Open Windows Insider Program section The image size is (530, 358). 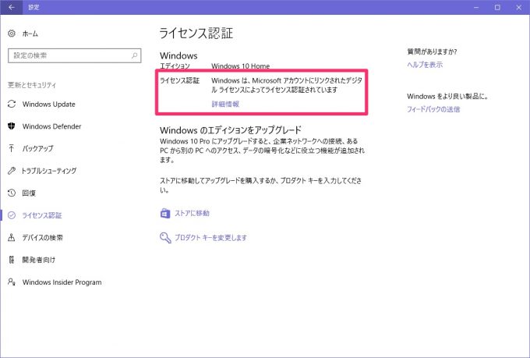click(x=62, y=282)
